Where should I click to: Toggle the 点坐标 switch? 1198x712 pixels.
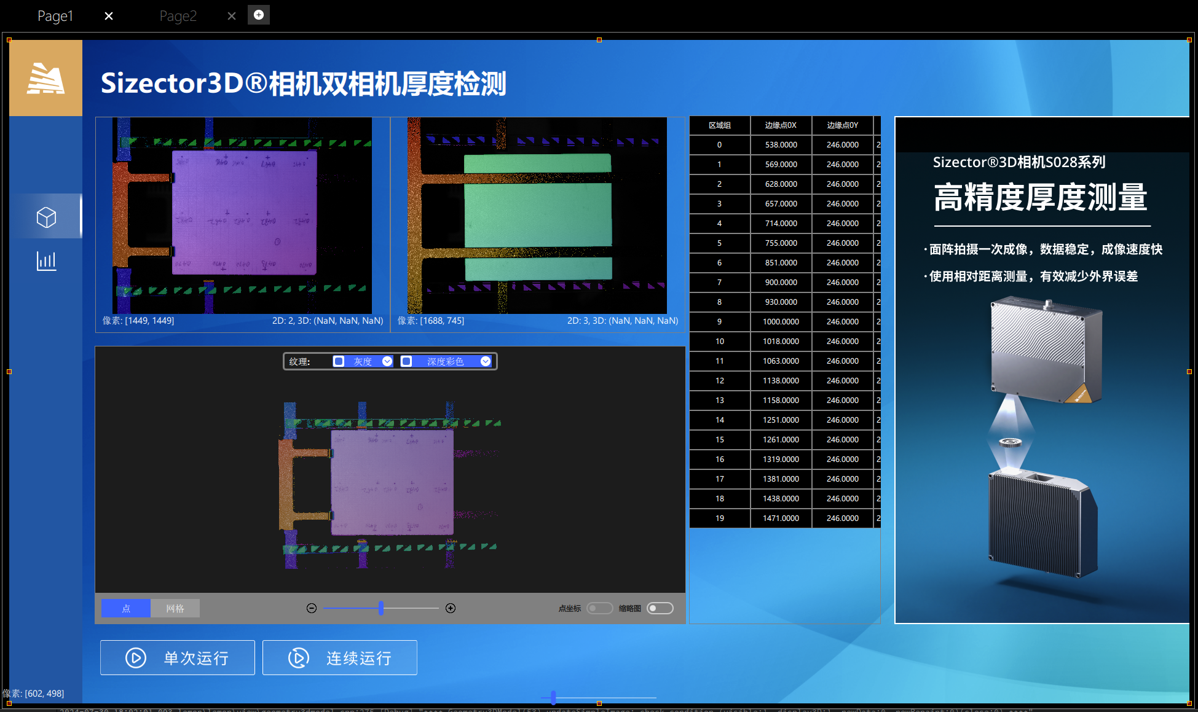599,608
